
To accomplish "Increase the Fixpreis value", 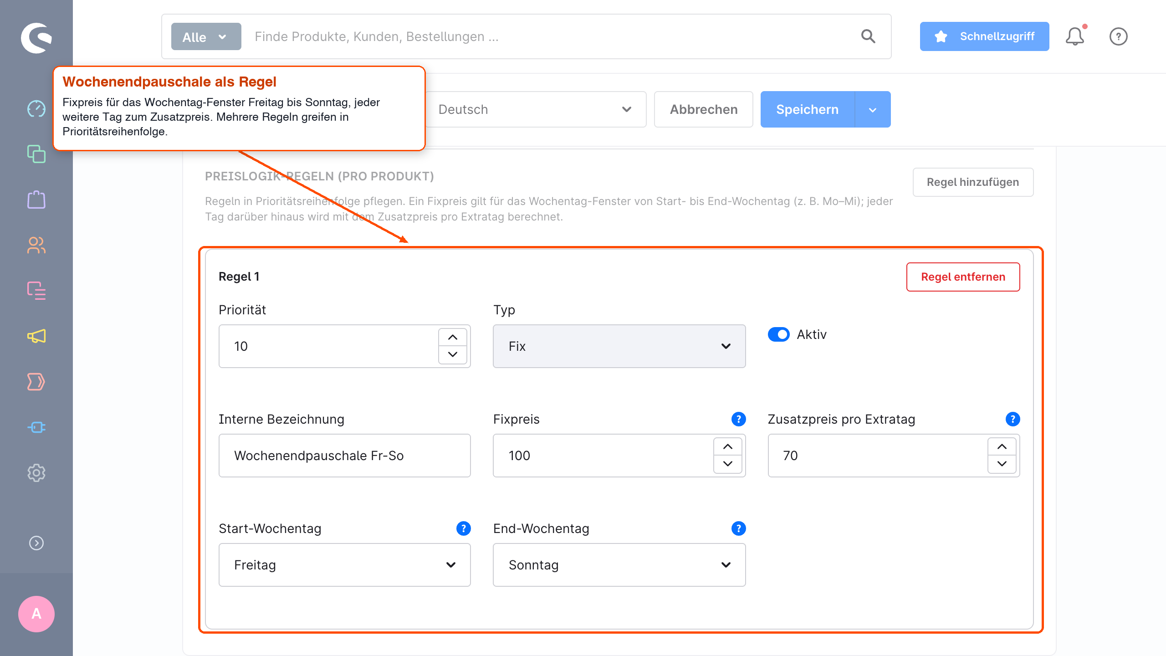I will pyautogui.click(x=727, y=447).
